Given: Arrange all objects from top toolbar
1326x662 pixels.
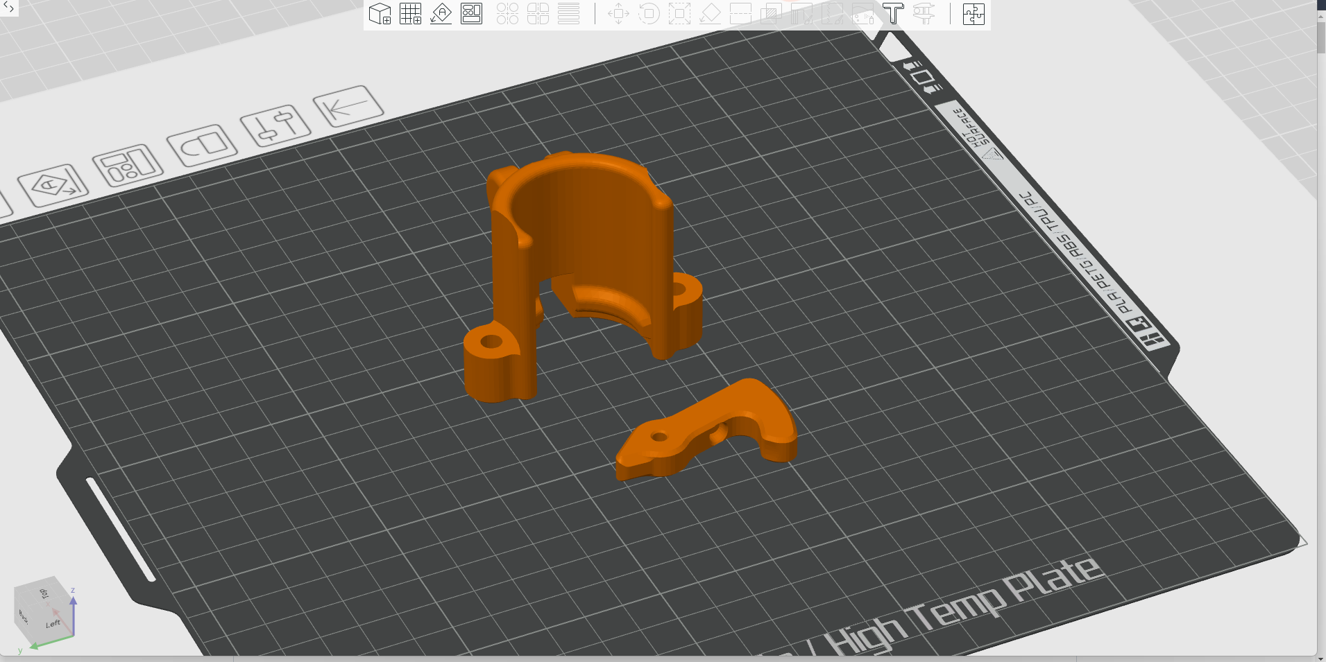Looking at the screenshot, I should [x=471, y=14].
